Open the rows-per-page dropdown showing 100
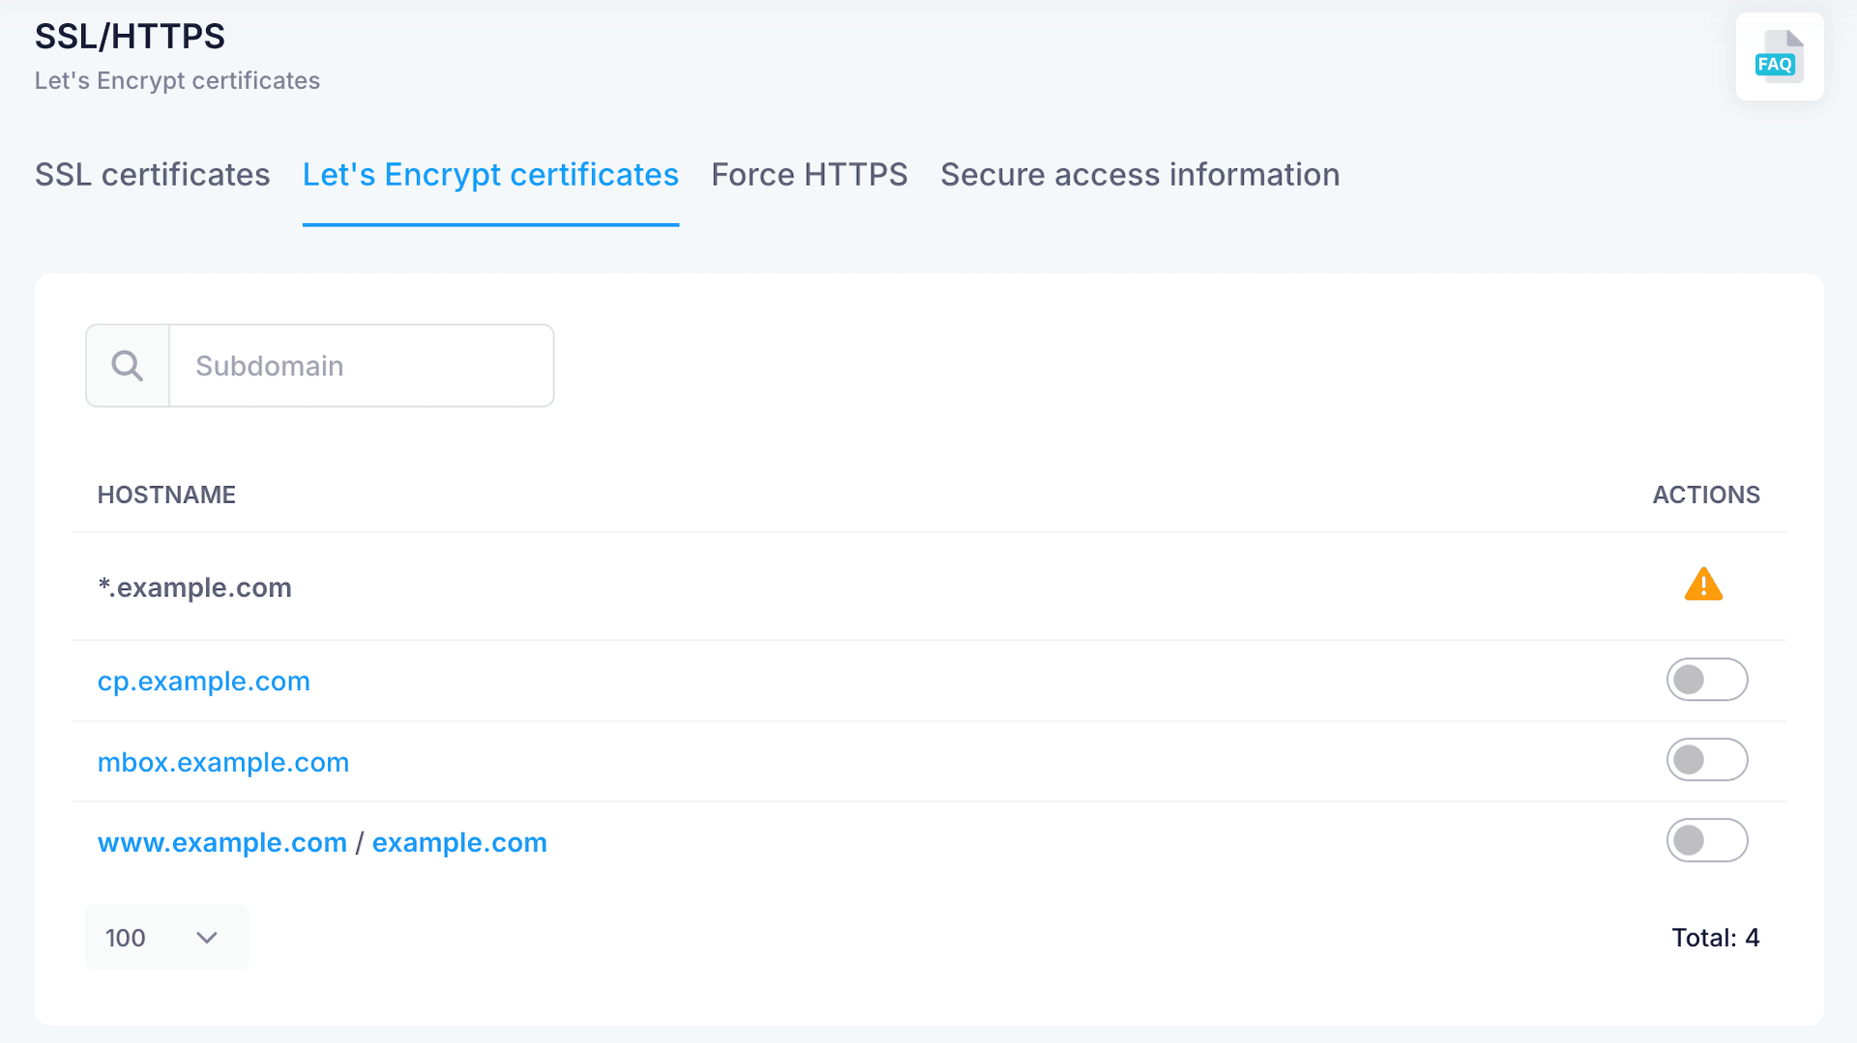The height and width of the screenshot is (1043, 1857). coord(166,938)
